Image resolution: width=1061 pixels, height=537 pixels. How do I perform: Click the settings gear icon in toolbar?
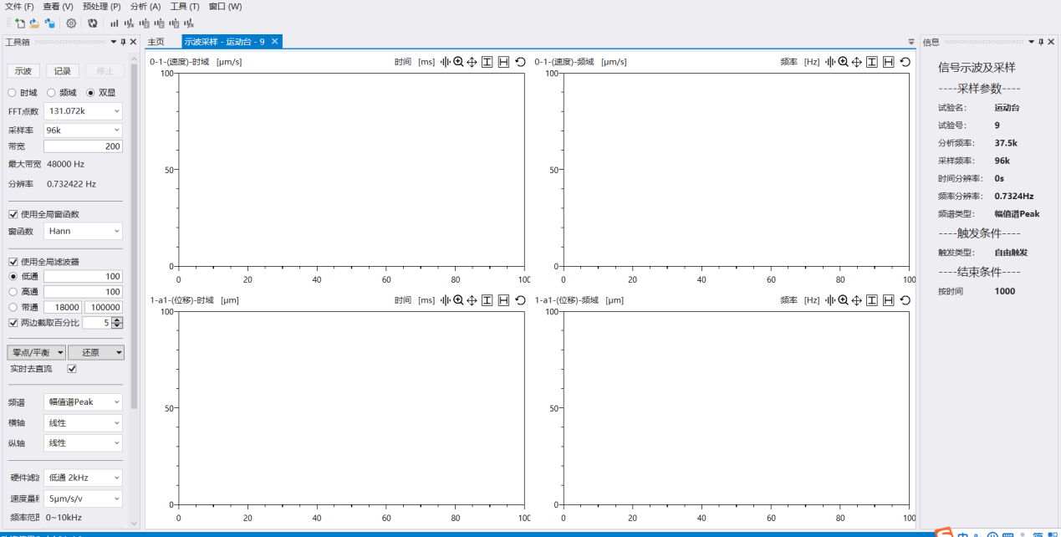click(71, 23)
